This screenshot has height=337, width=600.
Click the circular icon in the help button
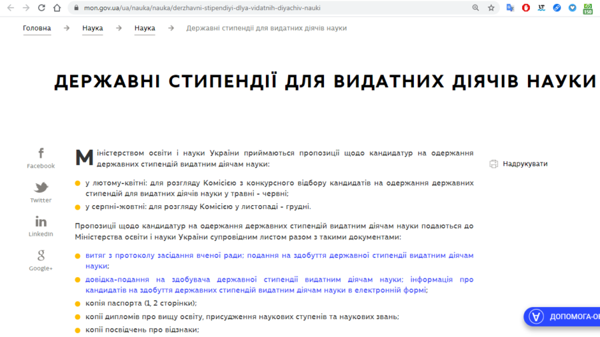(536, 316)
